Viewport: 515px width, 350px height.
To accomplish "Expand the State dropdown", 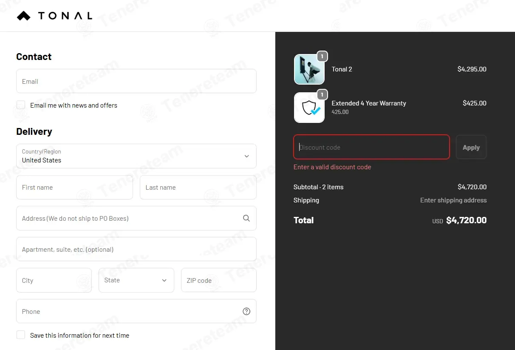I will [136, 280].
